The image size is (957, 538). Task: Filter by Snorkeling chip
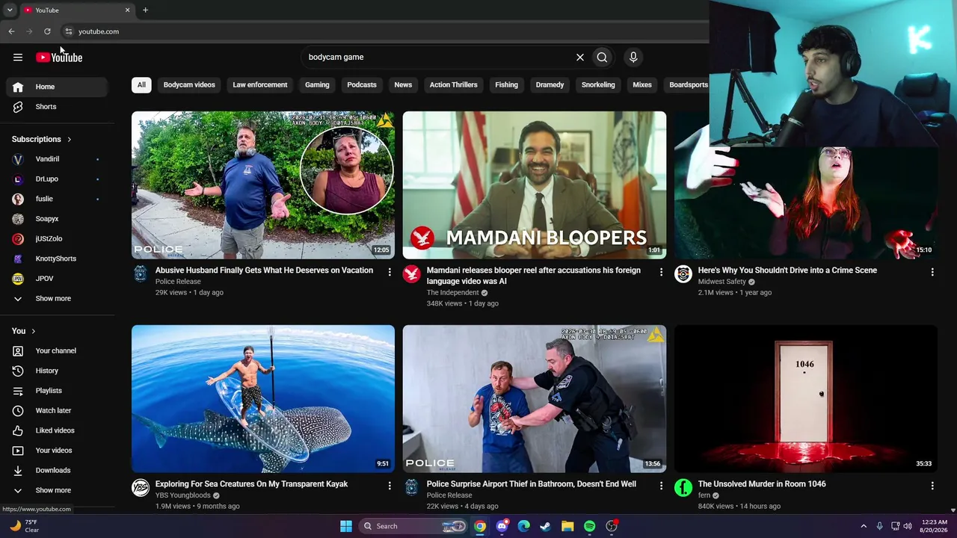click(598, 85)
